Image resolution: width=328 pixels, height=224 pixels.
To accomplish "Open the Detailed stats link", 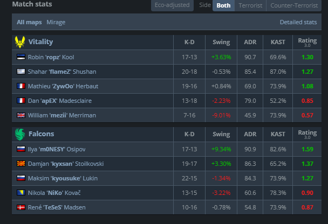I will (x=298, y=22).
